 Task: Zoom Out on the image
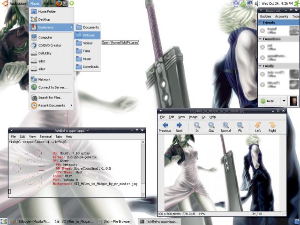pos(211,127)
